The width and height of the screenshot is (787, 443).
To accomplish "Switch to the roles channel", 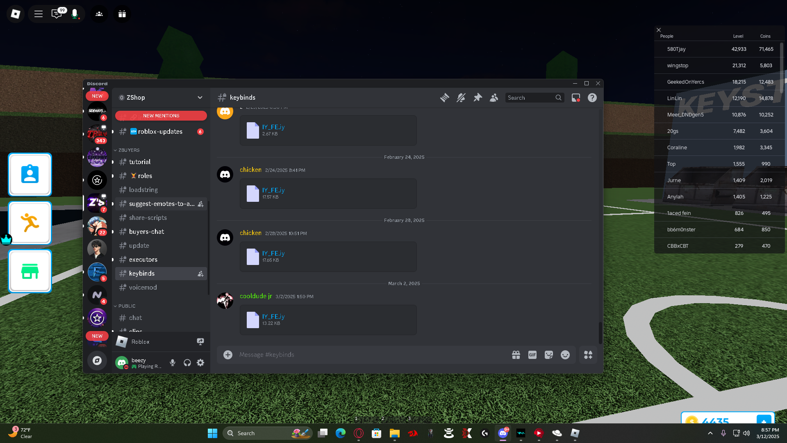I will point(161,176).
